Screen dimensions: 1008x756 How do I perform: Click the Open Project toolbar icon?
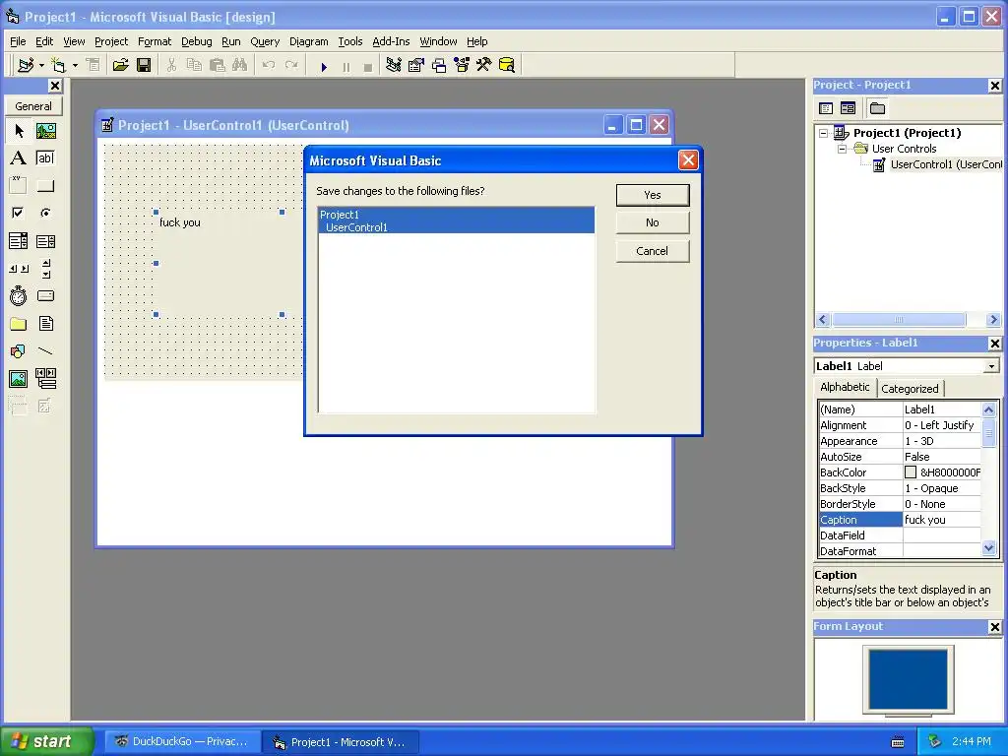coord(120,65)
